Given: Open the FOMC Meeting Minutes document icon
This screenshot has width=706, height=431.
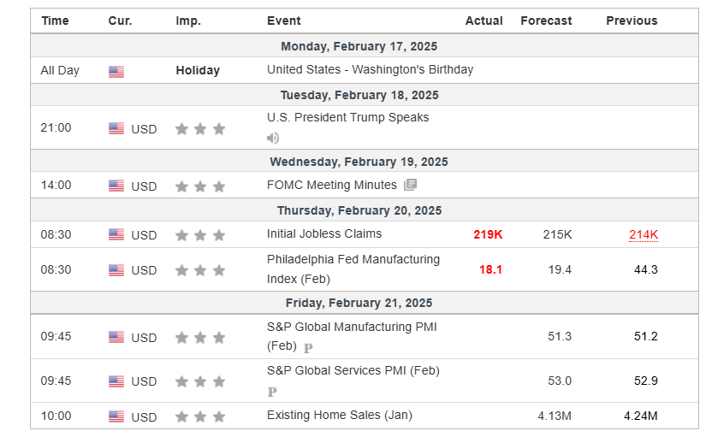Looking at the screenshot, I should pyautogui.click(x=410, y=185).
